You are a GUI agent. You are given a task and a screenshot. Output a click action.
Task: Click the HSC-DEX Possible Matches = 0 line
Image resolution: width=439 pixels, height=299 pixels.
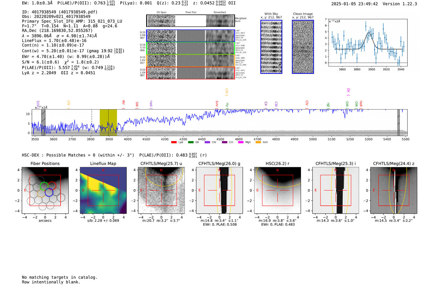point(78,155)
